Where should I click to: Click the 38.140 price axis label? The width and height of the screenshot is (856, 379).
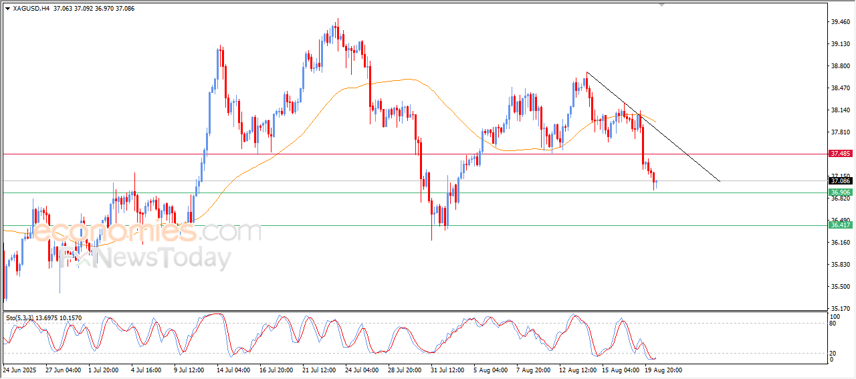coord(841,110)
